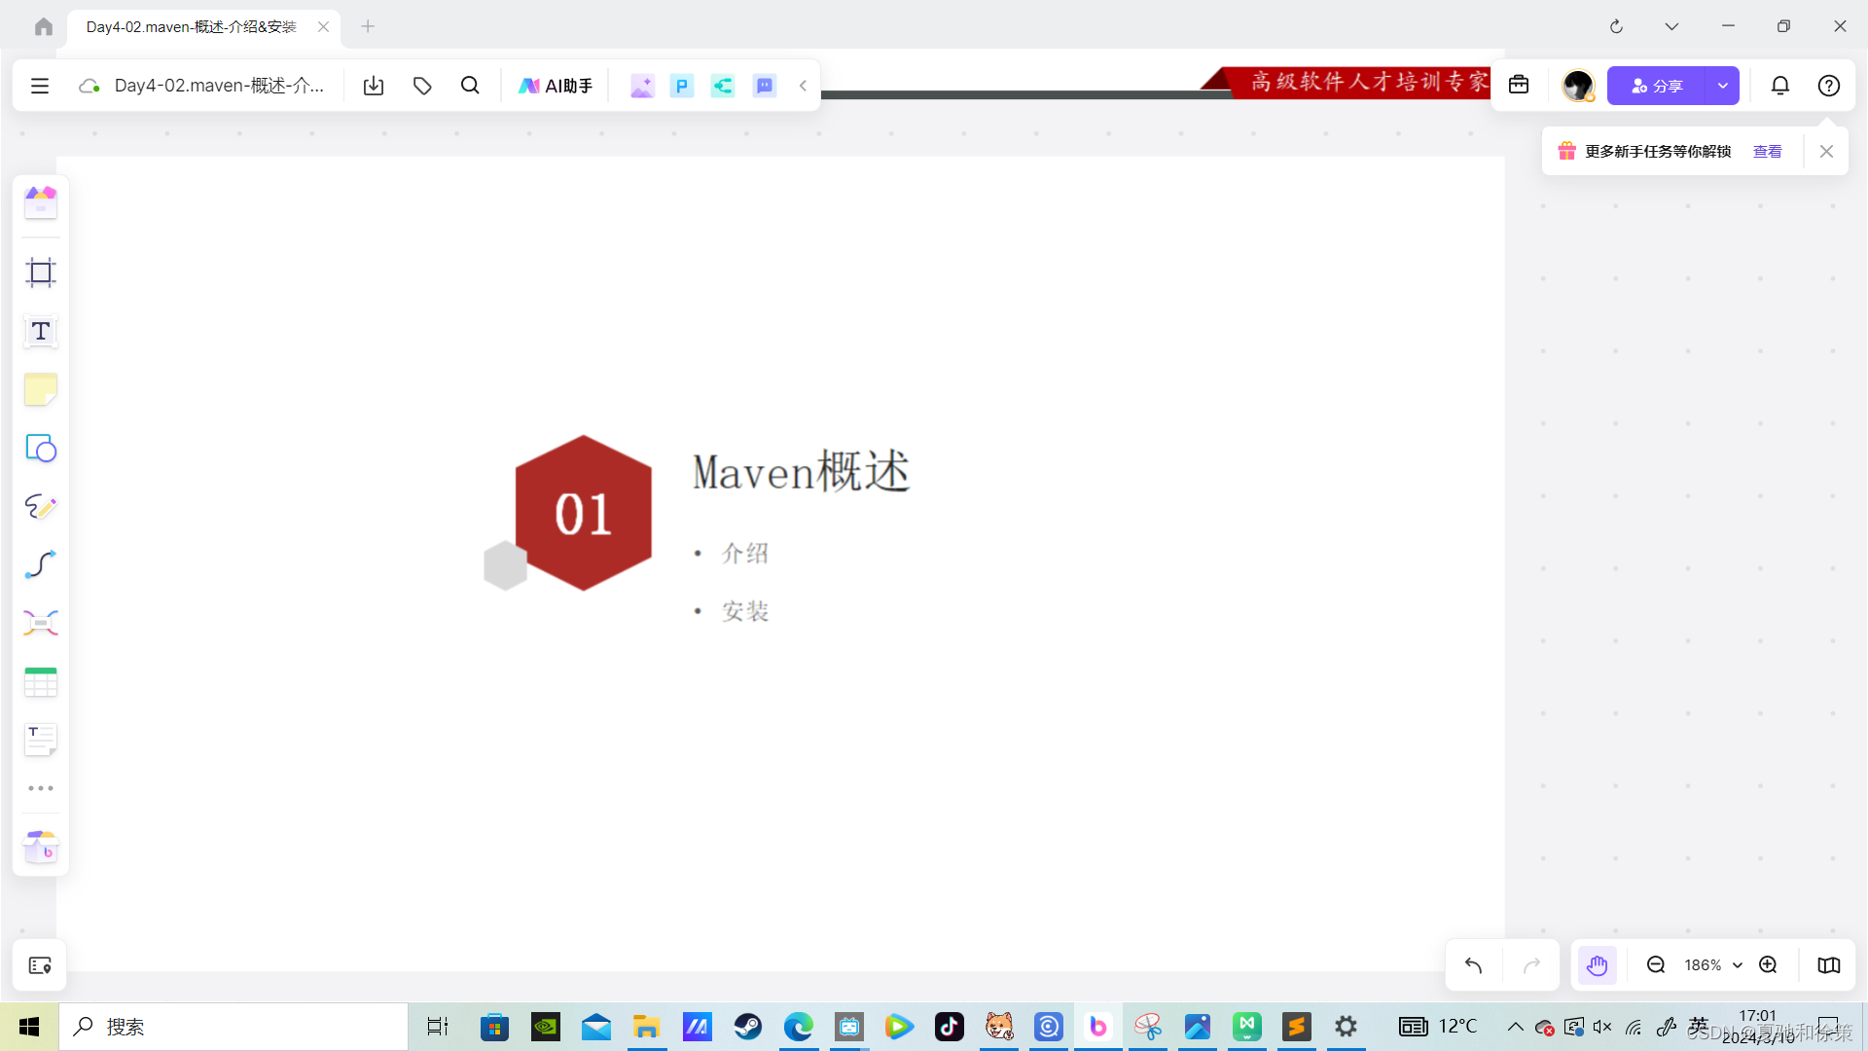Viewport: 1868px width, 1051px height.
Task: Open the hamburger menu top left
Action: click(39, 86)
